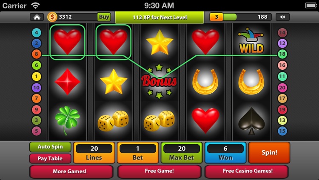
Task: Toggle Auto Spin mode
Action: tap(50, 147)
